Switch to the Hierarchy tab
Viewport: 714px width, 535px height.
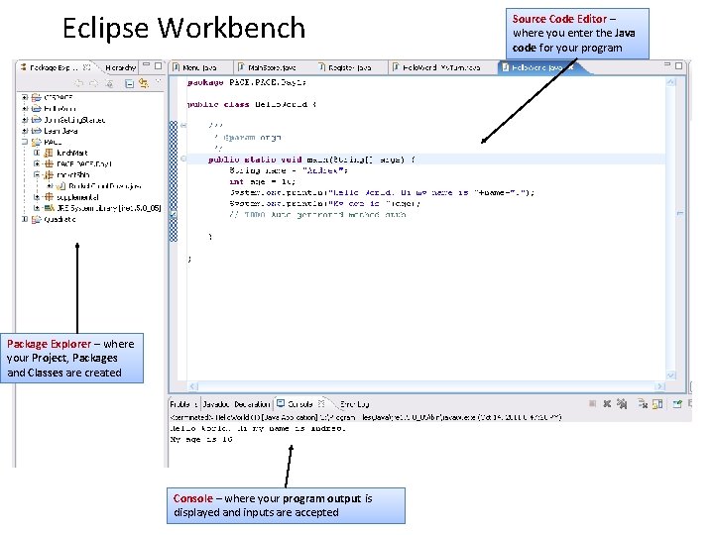pos(120,67)
